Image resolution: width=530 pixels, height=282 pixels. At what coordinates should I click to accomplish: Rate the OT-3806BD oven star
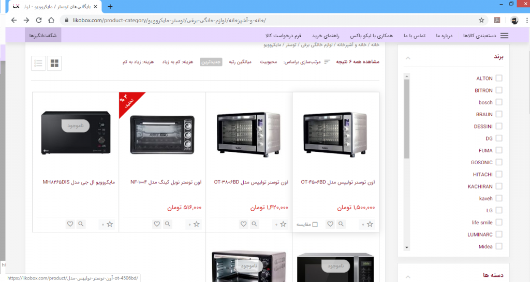tap(283, 224)
